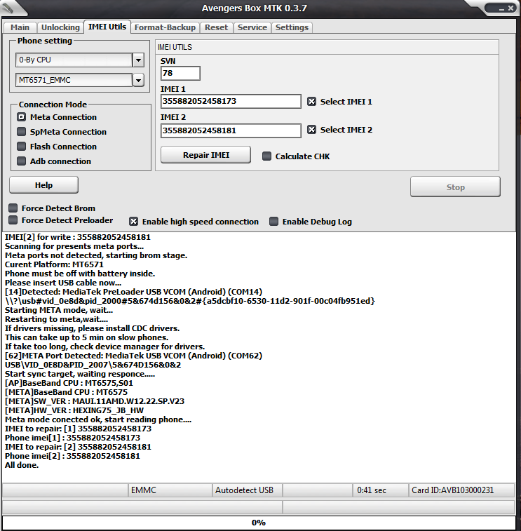Open the Reset tab
This screenshot has height=531, width=521.
[x=216, y=27]
